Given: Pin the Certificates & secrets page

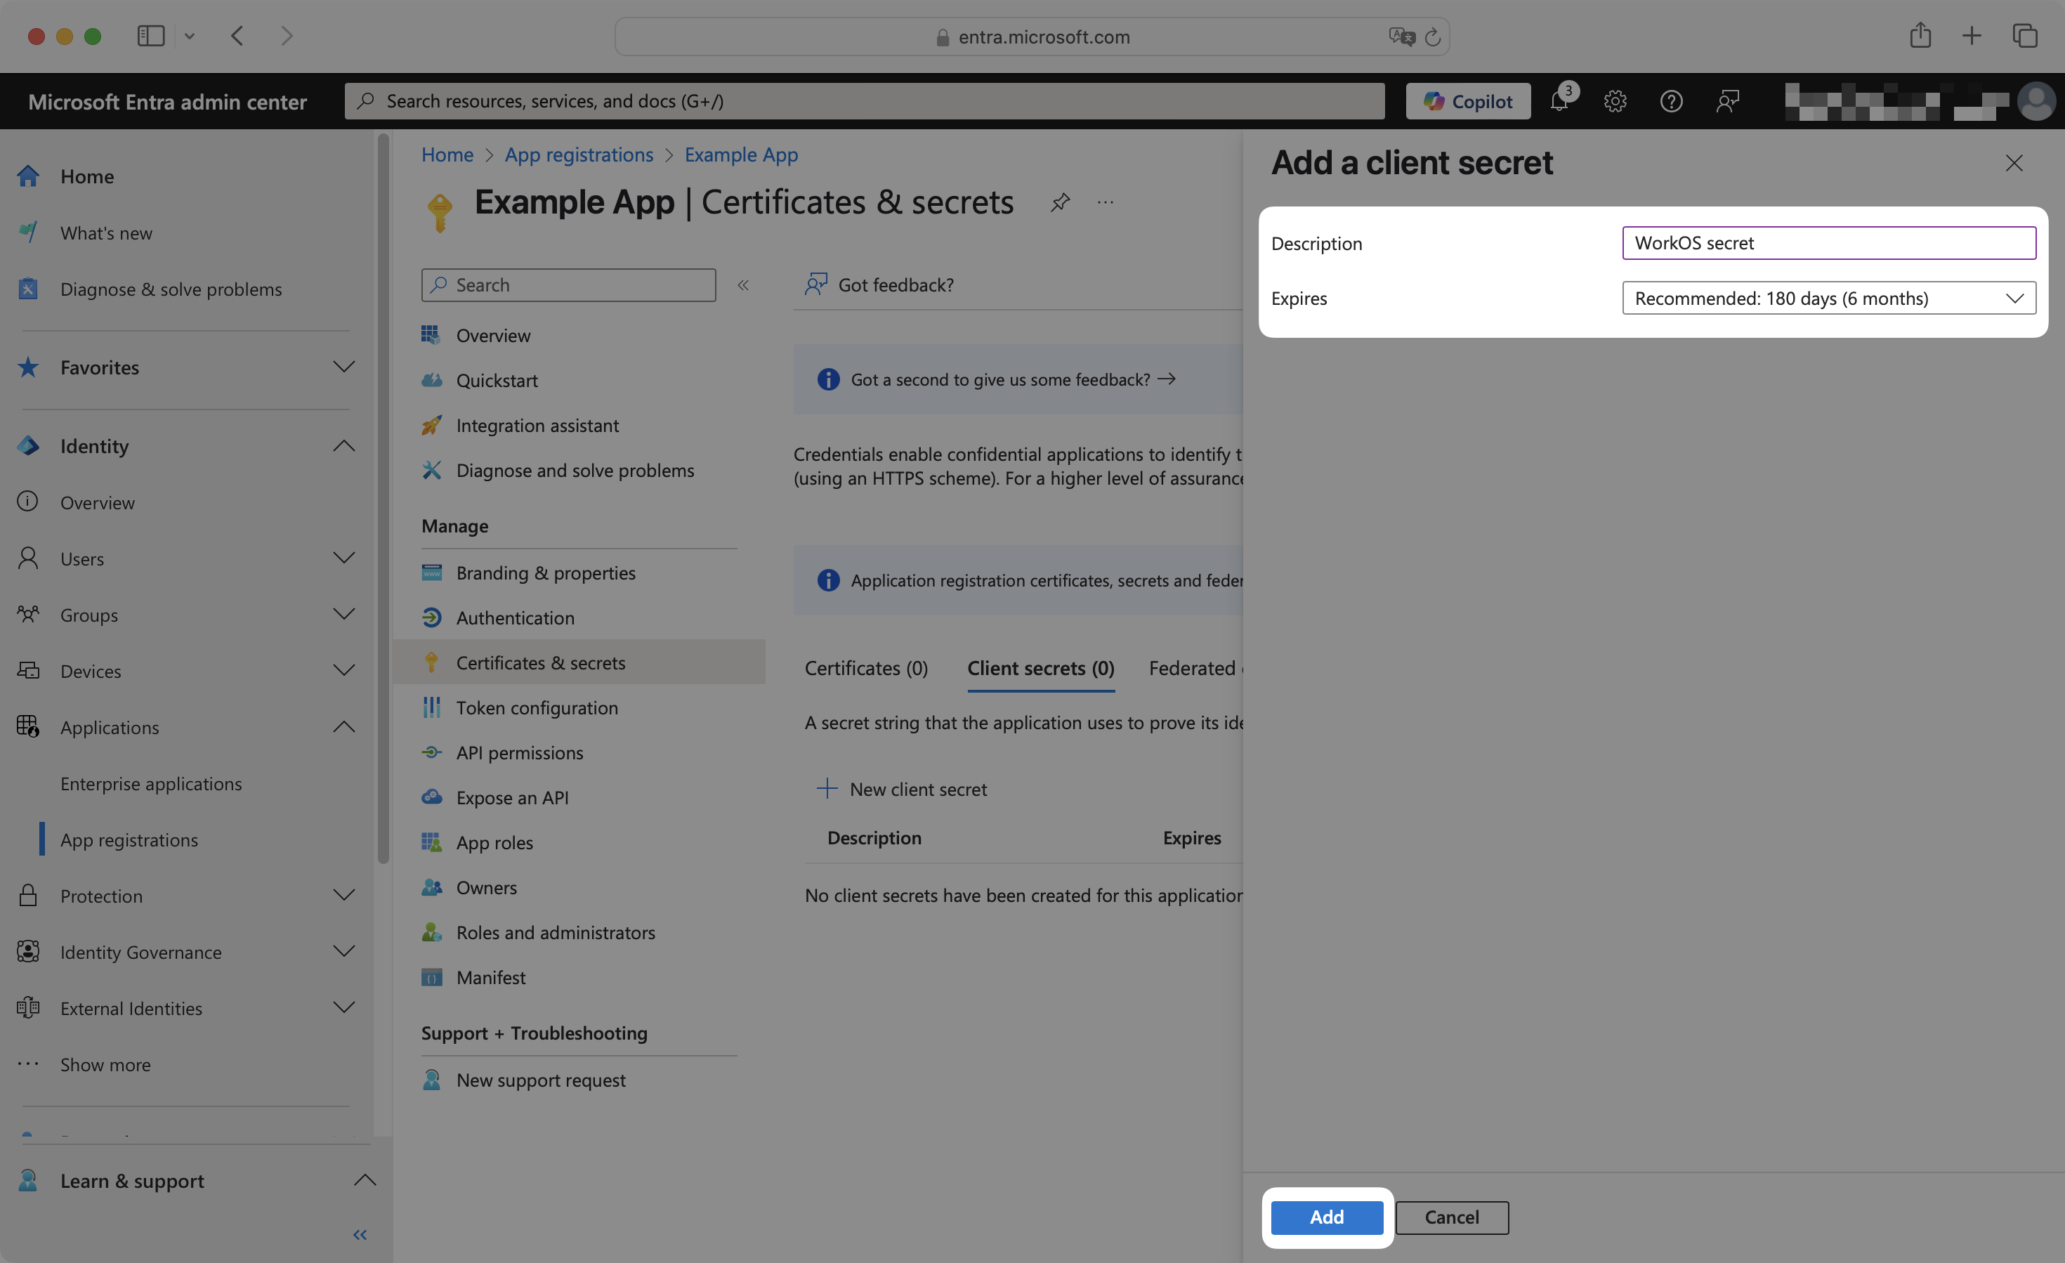Looking at the screenshot, I should click(1059, 202).
